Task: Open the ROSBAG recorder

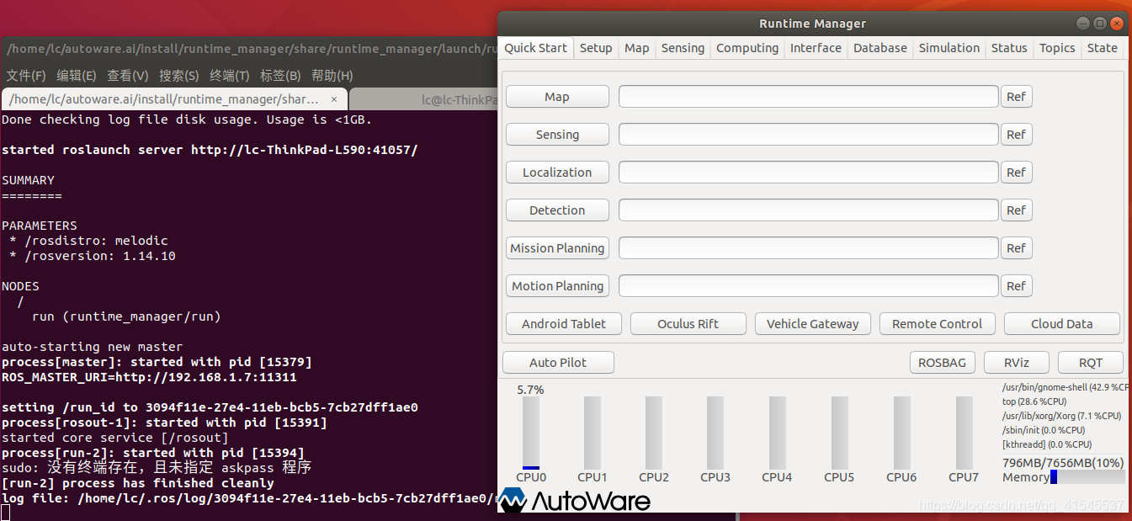Action: (x=942, y=363)
